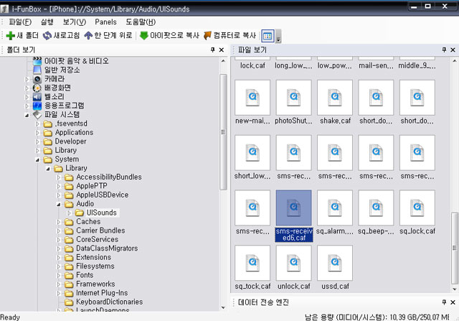Screen dimensions: 459x321
Task: Close the 데이터 전송 엔진 panel
Action: click(x=453, y=302)
